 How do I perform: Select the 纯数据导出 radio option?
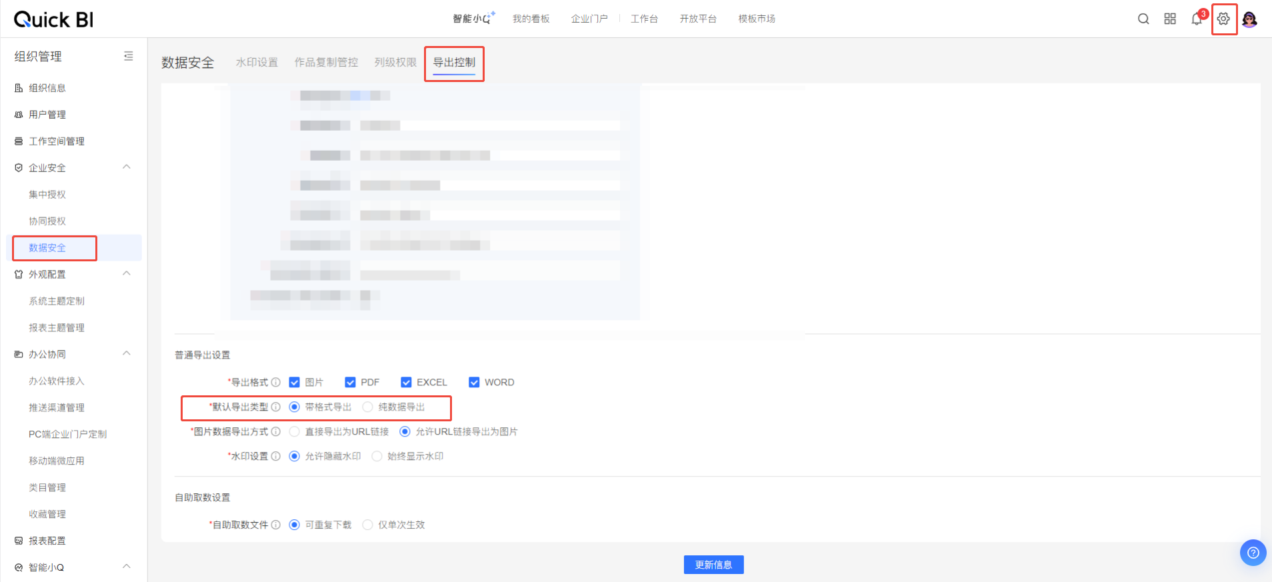368,407
